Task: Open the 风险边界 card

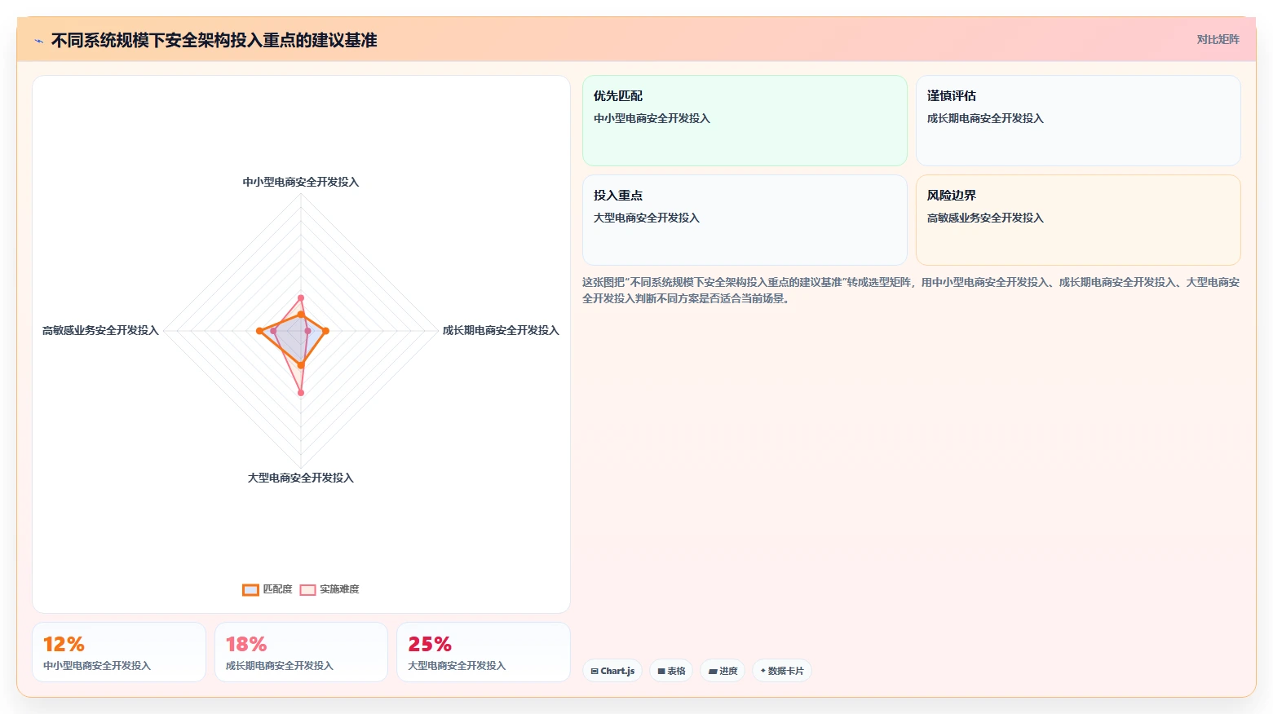Action: [x=1078, y=220]
